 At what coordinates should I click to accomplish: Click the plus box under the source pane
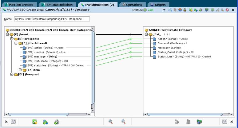6,121
